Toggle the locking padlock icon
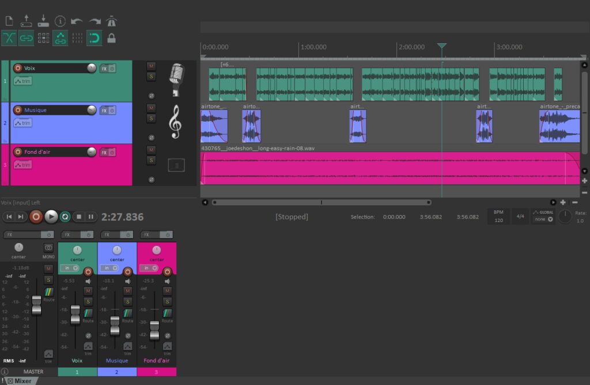Screen dimensions: 590x385 tap(111, 38)
